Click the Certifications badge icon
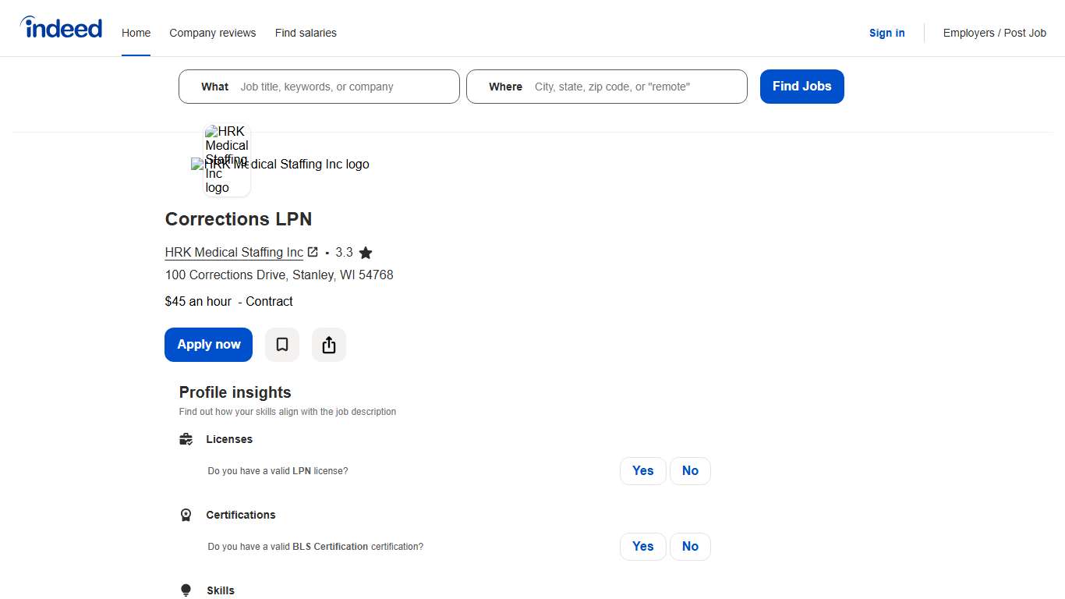 pos(186,515)
